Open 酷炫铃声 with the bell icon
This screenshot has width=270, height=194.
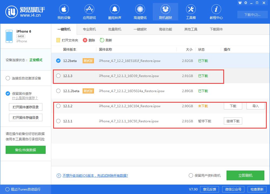click(114, 9)
